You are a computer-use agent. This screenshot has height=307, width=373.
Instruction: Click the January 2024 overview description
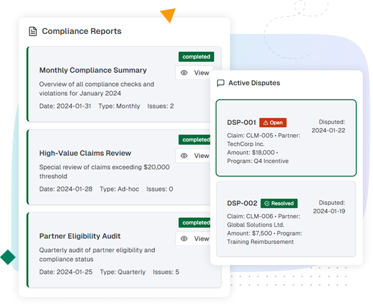(97, 89)
